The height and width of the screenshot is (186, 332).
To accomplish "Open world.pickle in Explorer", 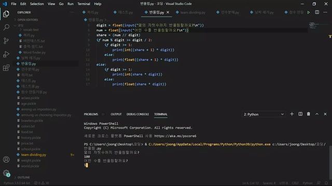I will coord(30,166).
